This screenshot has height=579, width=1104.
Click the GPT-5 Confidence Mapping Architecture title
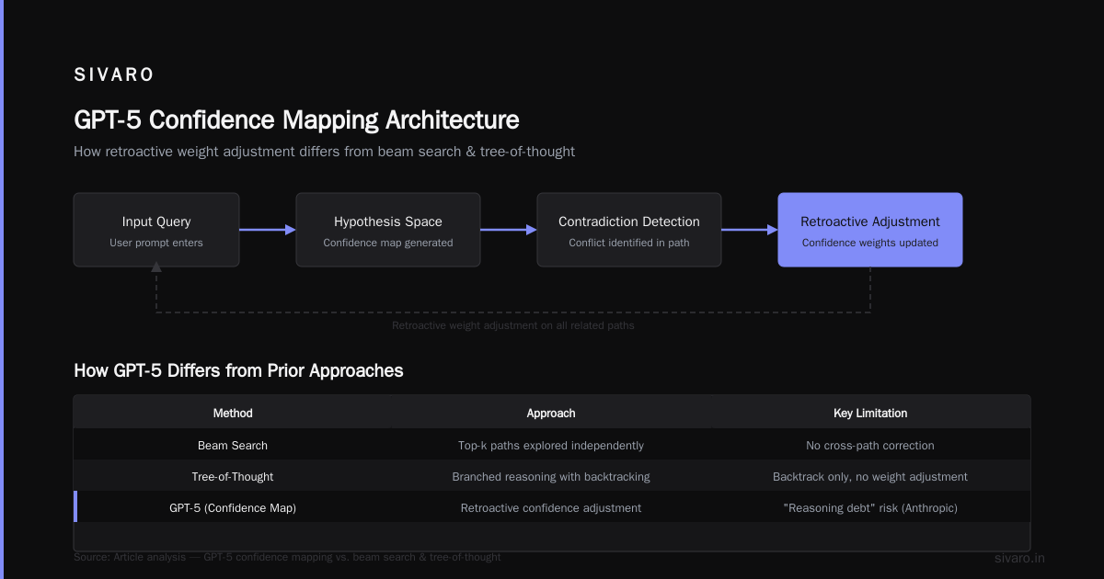(x=296, y=119)
